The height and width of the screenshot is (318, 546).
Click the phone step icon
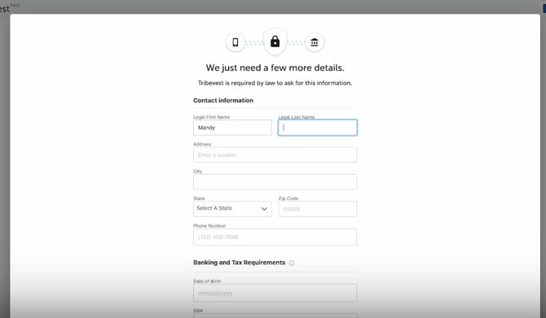click(x=236, y=42)
